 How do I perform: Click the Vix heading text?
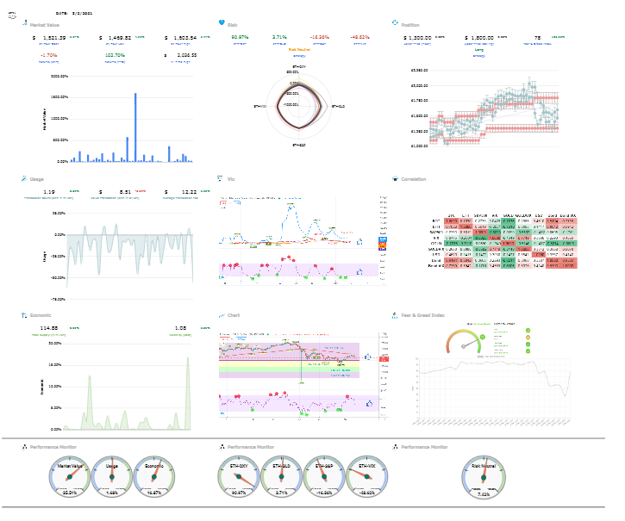click(231, 179)
